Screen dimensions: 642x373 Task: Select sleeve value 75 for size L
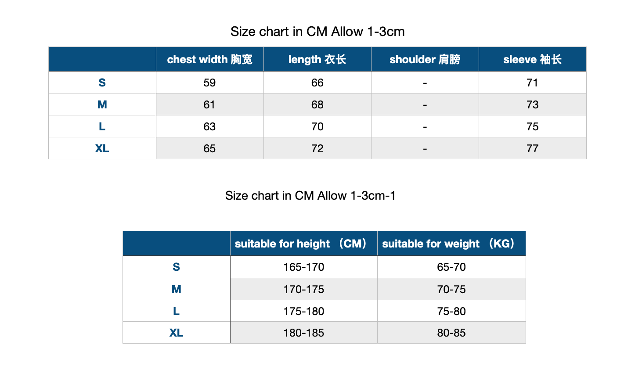click(533, 126)
